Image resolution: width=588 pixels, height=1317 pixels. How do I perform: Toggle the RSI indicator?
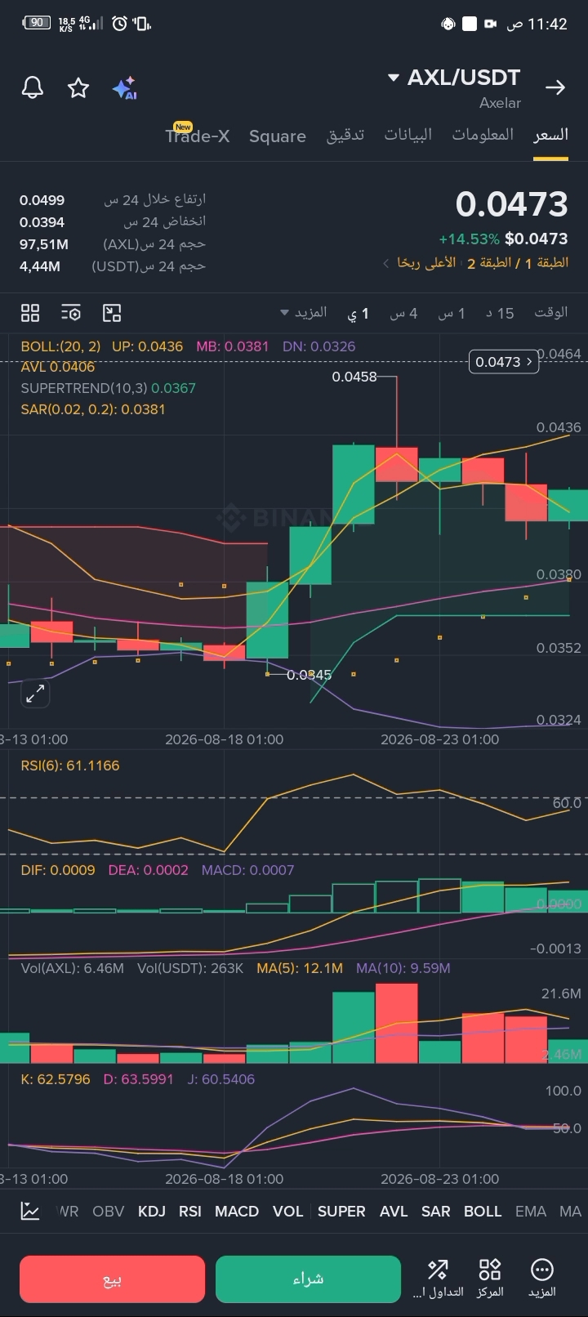pos(190,1212)
